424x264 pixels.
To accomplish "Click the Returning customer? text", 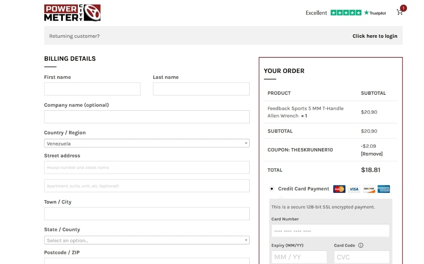I will pyautogui.click(x=74, y=36).
